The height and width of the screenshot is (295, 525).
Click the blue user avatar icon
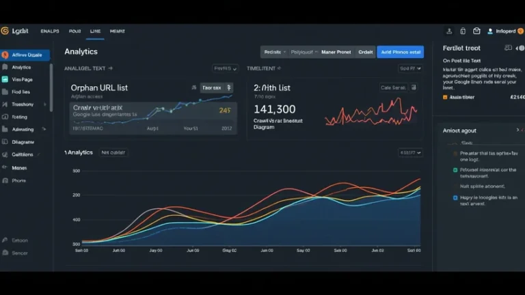tap(490, 31)
